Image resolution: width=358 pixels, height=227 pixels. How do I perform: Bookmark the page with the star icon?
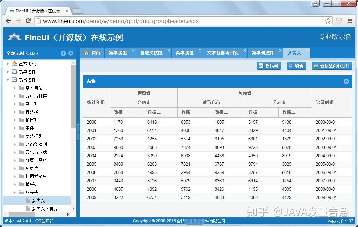tap(328, 21)
